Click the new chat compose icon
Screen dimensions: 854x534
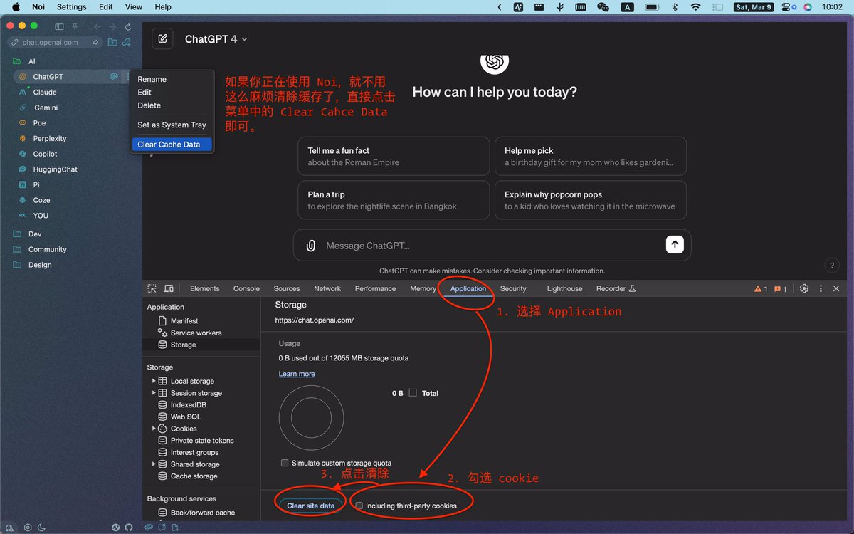click(x=162, y=38)
